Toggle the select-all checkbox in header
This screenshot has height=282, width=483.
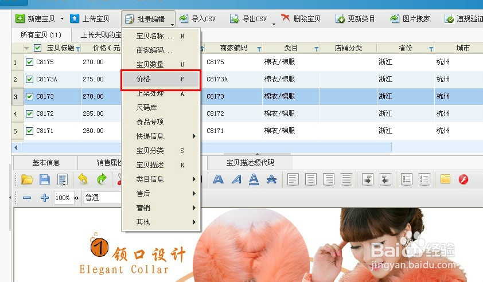tap(38, 48)
